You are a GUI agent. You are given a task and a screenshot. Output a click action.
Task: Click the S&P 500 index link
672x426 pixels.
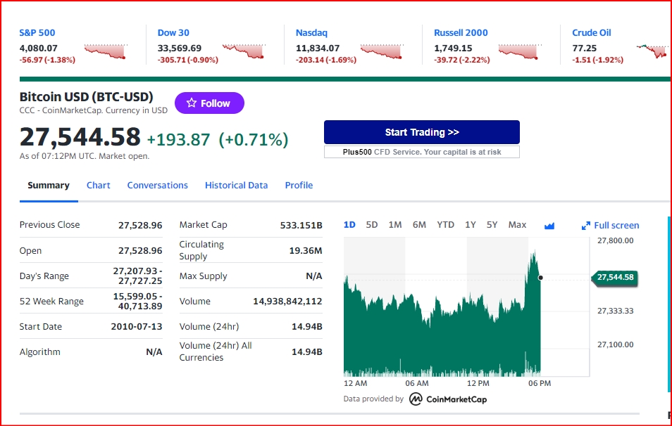[x=37, y=33]
